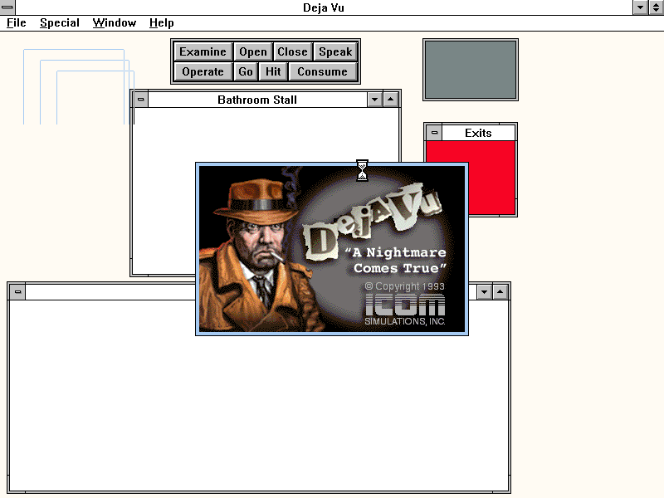Click the Open command button
The image size is (664, 498).
(x=253, y=51)
